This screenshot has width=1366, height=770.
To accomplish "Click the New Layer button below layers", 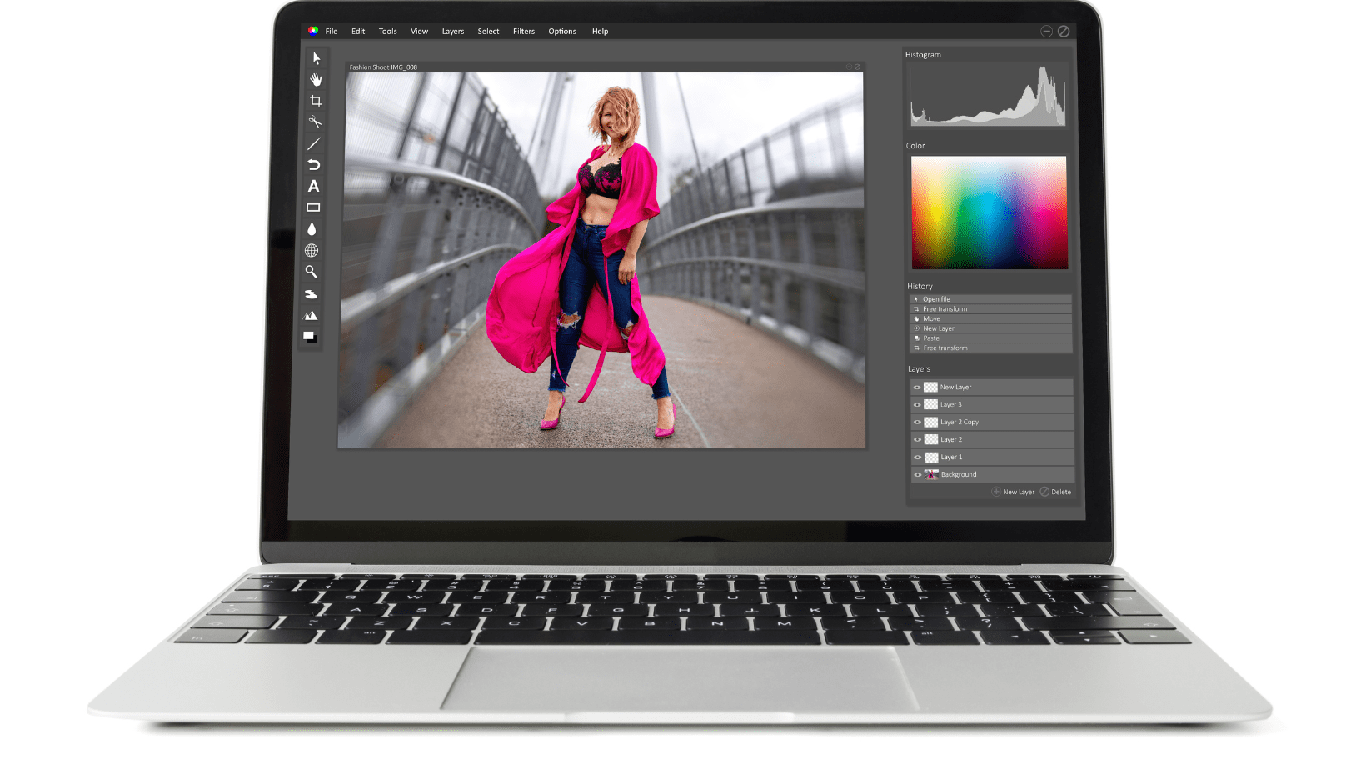I will [1013, 492].
